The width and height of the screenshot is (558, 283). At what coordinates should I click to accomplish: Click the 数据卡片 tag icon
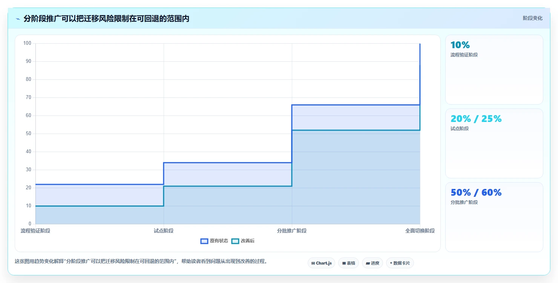(x=391, y=263)
